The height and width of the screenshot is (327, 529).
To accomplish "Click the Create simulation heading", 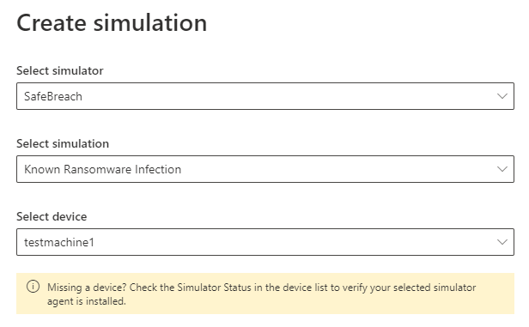I will pos(112,23).
